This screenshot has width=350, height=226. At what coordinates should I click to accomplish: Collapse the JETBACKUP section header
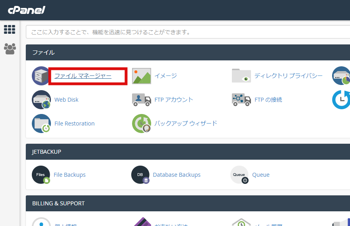[188, 152]
